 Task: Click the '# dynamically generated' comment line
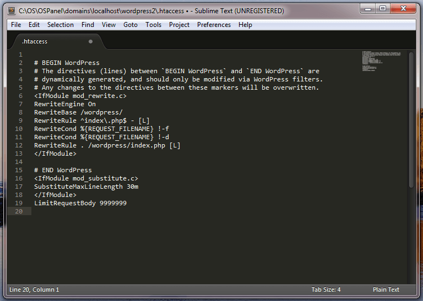pyautogui.click(x=178, y=79)
